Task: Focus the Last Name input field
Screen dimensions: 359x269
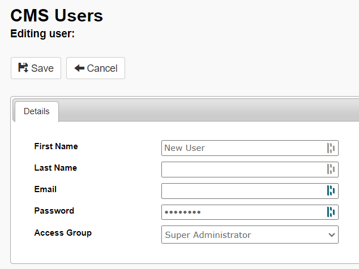Action: tap(250, 170)
